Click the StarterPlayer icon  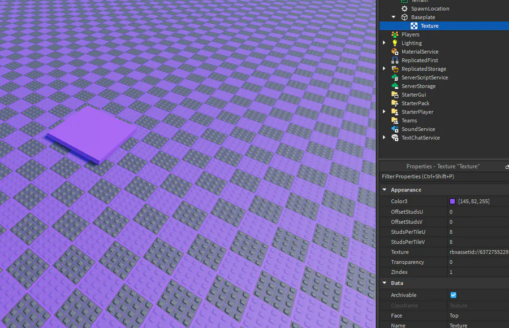[395, 112]
